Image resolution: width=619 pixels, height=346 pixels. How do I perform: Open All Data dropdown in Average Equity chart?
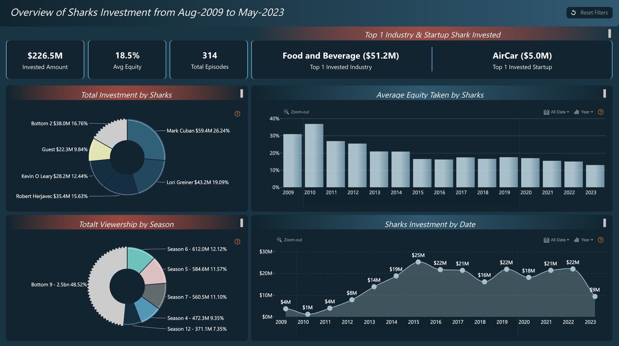click(556, 112)
